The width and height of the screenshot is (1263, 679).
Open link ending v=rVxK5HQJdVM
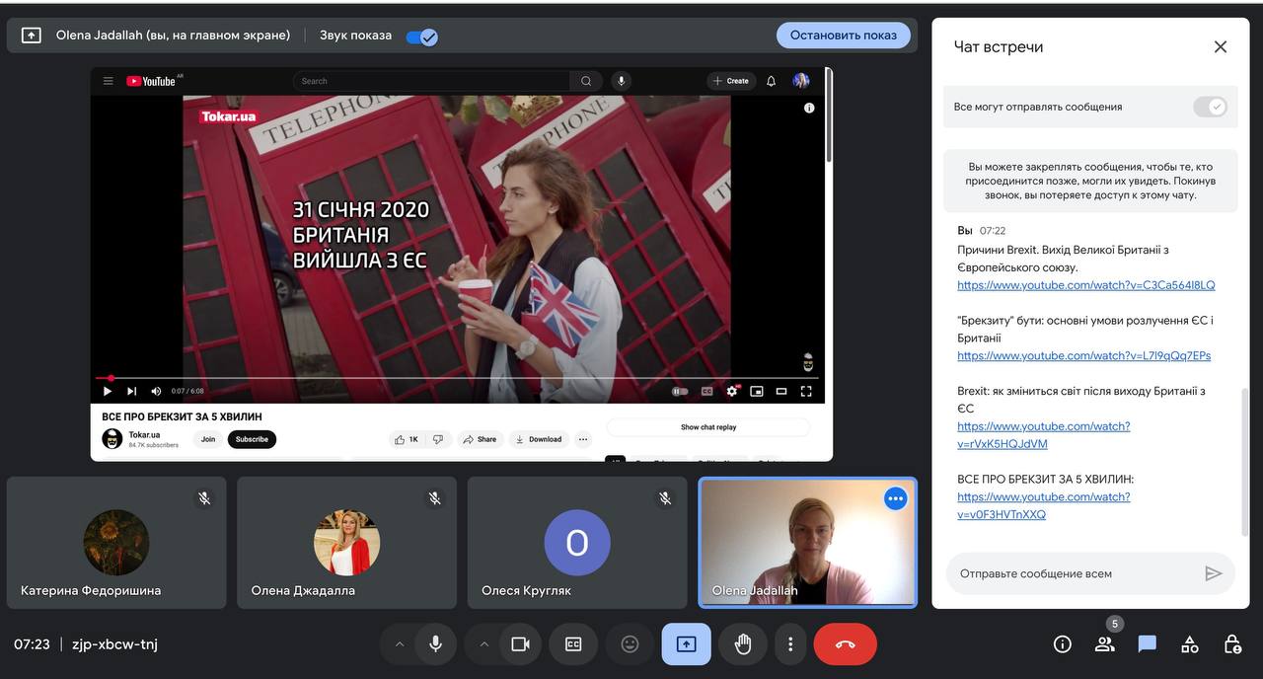[x=1044, y=435]
